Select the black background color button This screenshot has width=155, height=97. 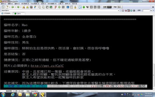tap(109, 7)
